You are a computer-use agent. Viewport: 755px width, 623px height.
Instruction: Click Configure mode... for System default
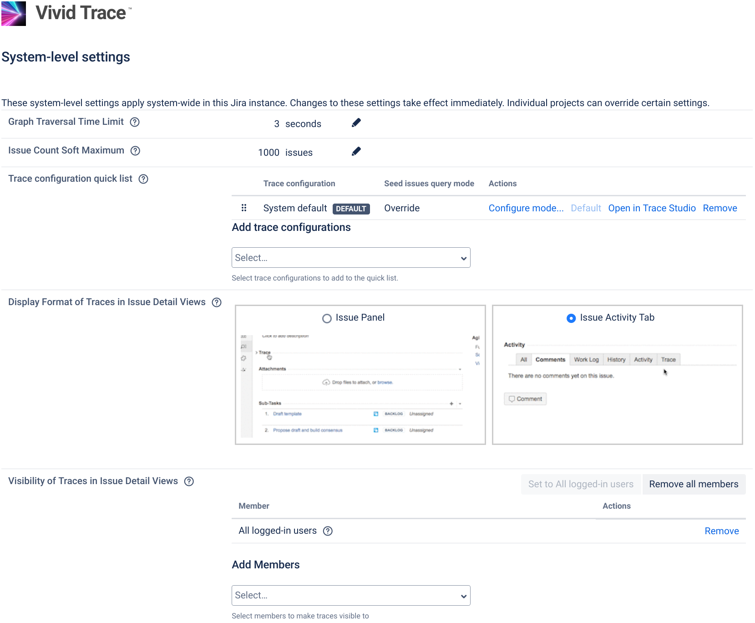coord(526,208)
